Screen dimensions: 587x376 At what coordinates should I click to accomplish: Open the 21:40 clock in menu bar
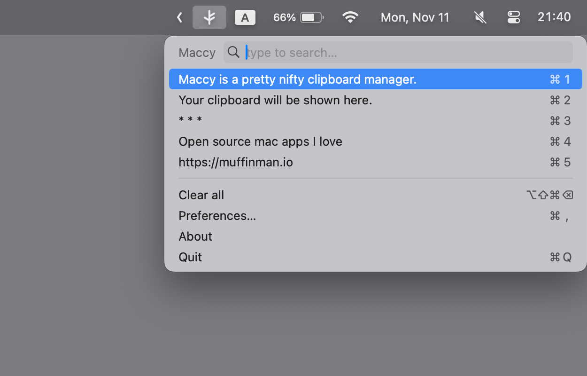(x=554, y=17)
